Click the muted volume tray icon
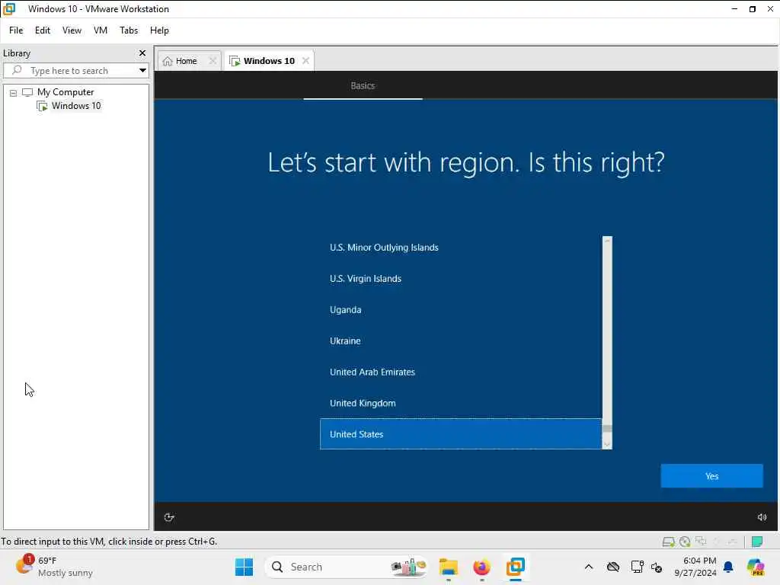 (657, 567)
